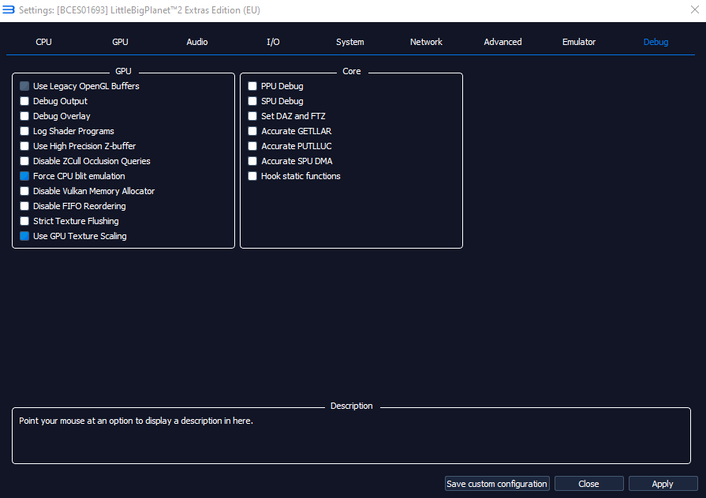Image resolution: width=706 pixels, height=498 pixels.
Task: Check Log Shader Programs
Action: (24, 131)
